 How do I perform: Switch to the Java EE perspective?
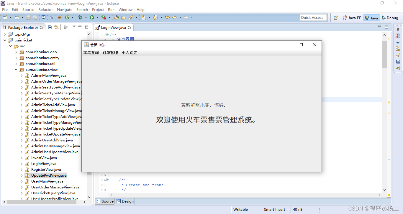pos(352,18)
